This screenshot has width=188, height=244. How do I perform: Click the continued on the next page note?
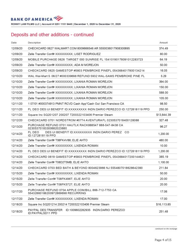click(x=166, y=229)
